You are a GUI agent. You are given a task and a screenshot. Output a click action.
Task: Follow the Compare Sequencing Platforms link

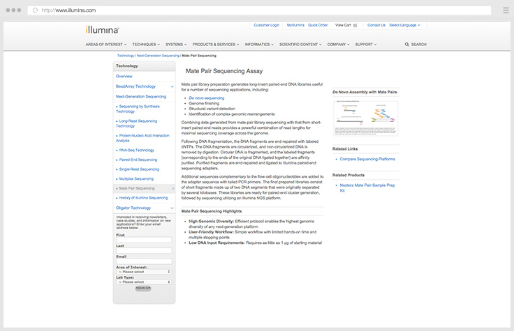click(x=368, y=160)
